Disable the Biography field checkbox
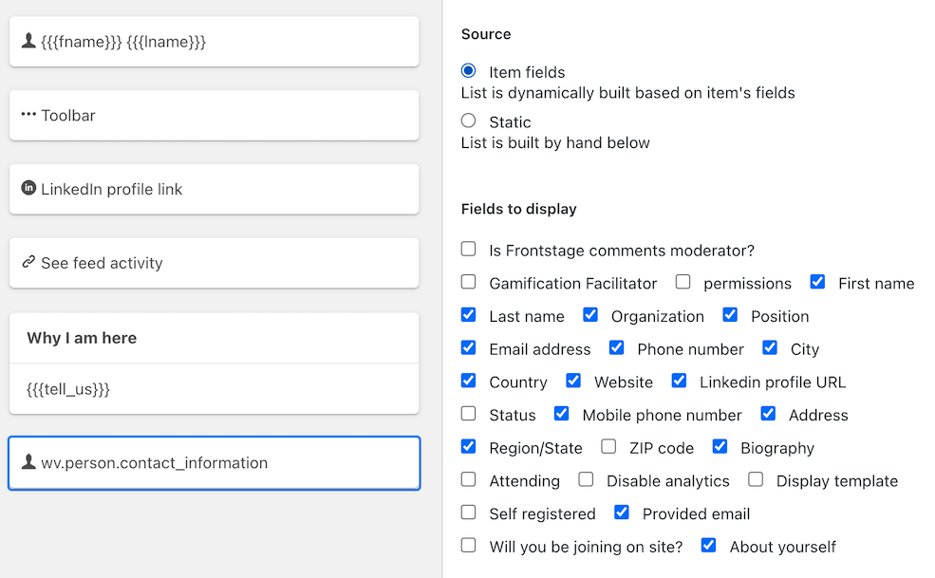 pos(720,447)
